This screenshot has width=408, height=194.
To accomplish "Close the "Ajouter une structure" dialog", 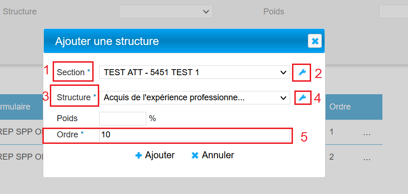I will tap(315, 41).
